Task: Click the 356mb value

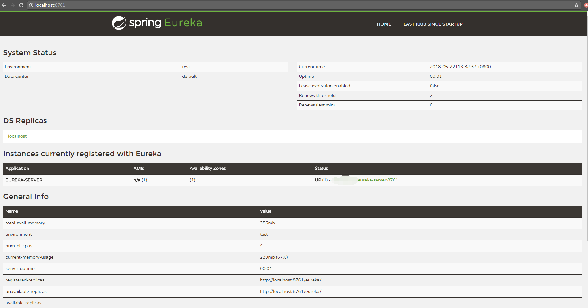Action: click(x=267, y=223)
